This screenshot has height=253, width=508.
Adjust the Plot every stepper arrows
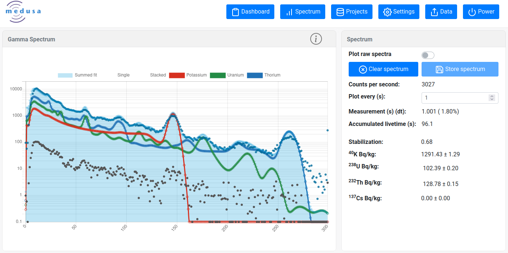pyautogui.click(x=492, y=98)
